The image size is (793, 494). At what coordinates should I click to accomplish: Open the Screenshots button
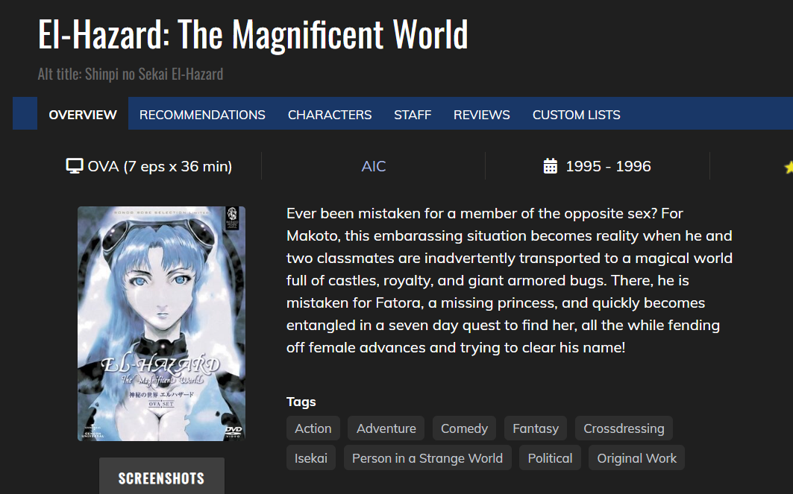coord(161,476)
